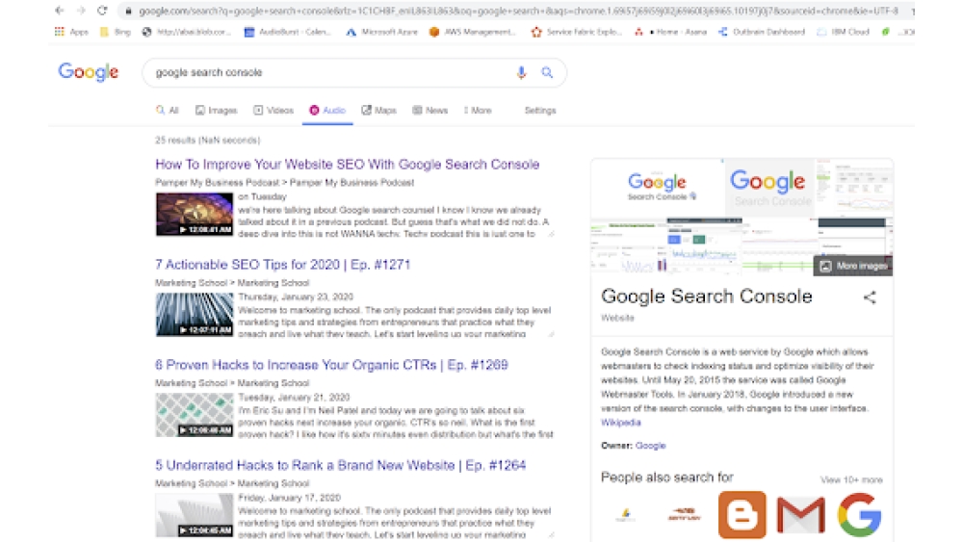963x542 pixels.
Task: Open the Owner Google link
Action: click(x=650, y=446)
